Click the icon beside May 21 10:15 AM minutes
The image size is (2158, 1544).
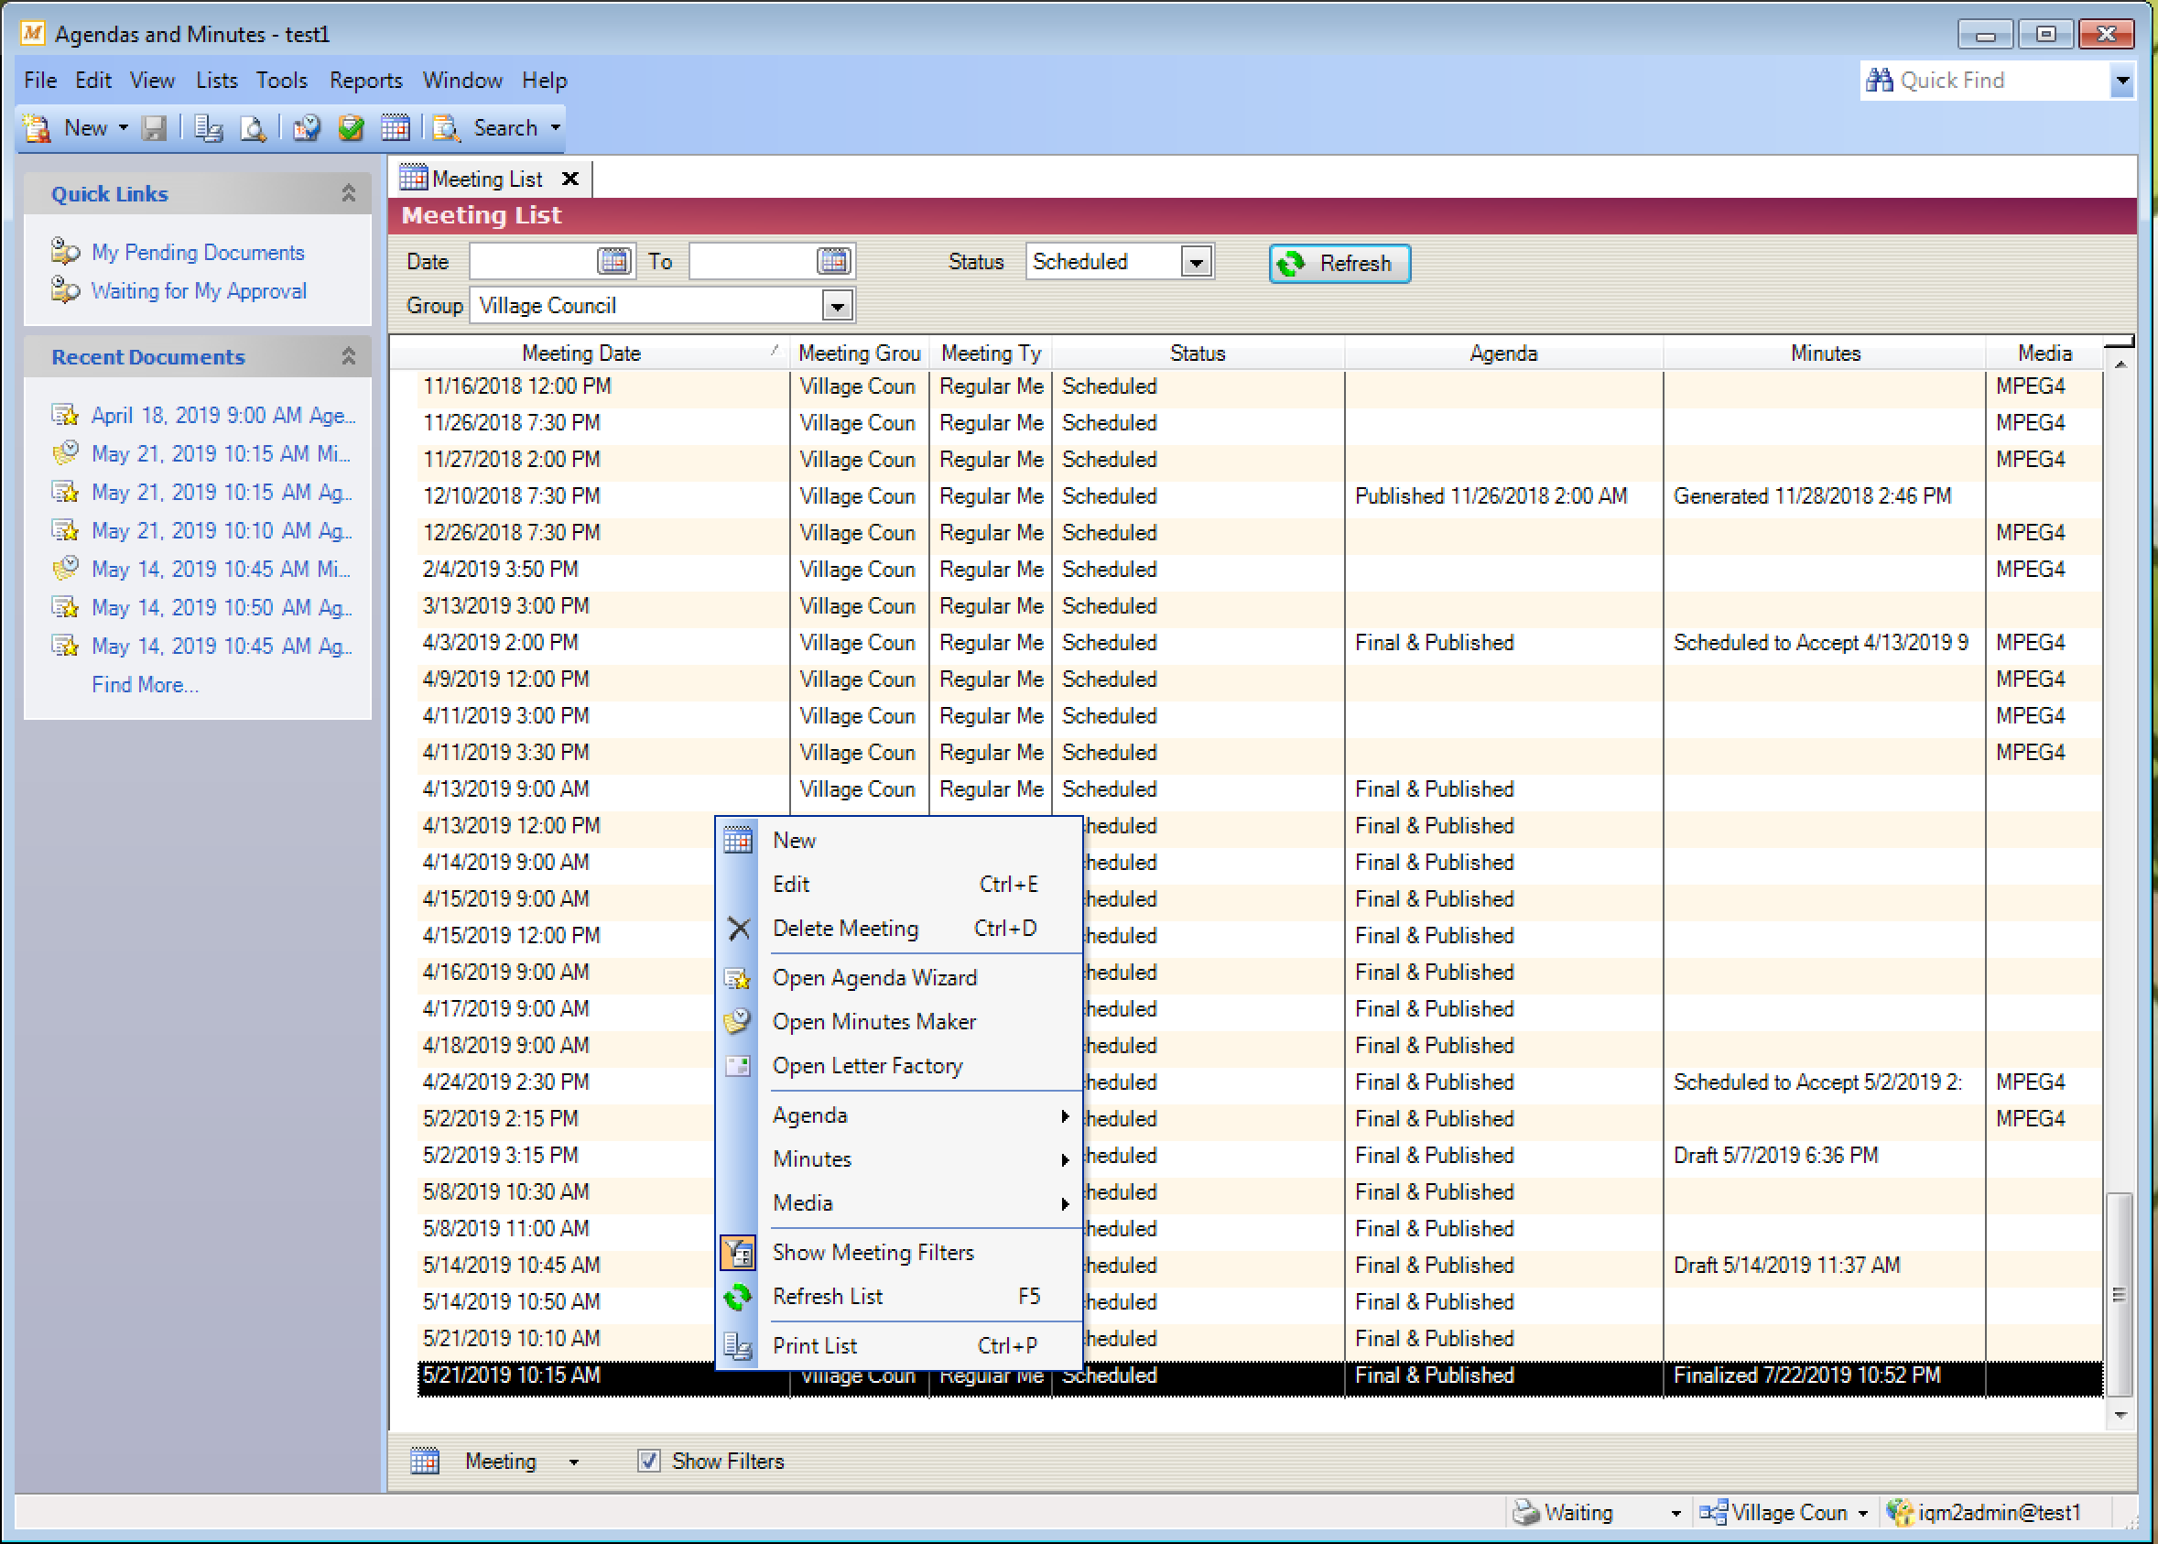pos(65,453)
